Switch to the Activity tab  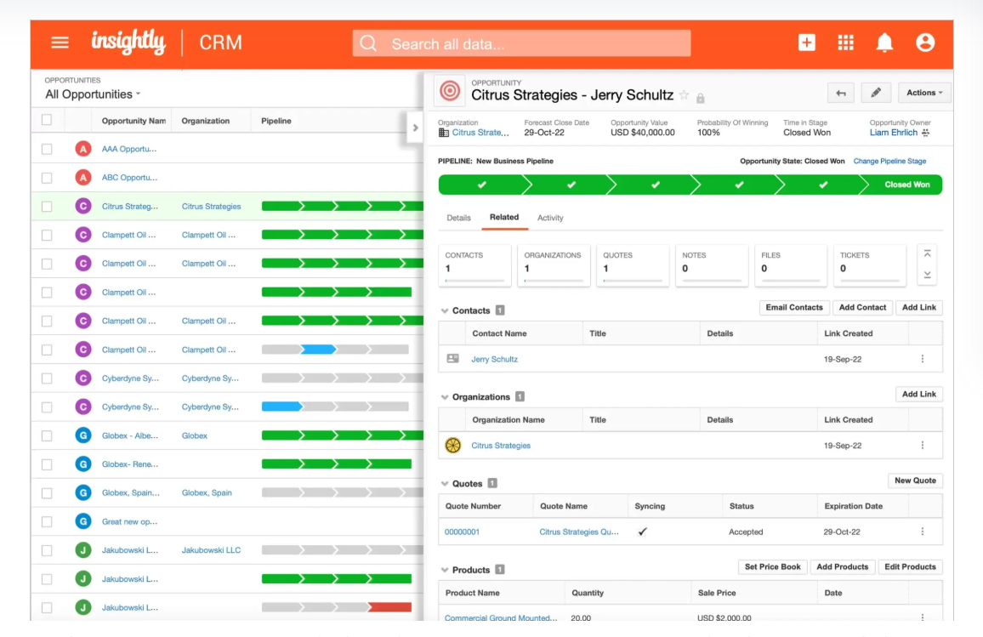coord(550,218)
